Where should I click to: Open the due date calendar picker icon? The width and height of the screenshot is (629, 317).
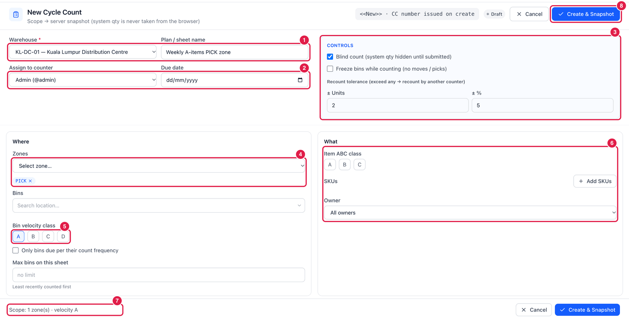300,80
